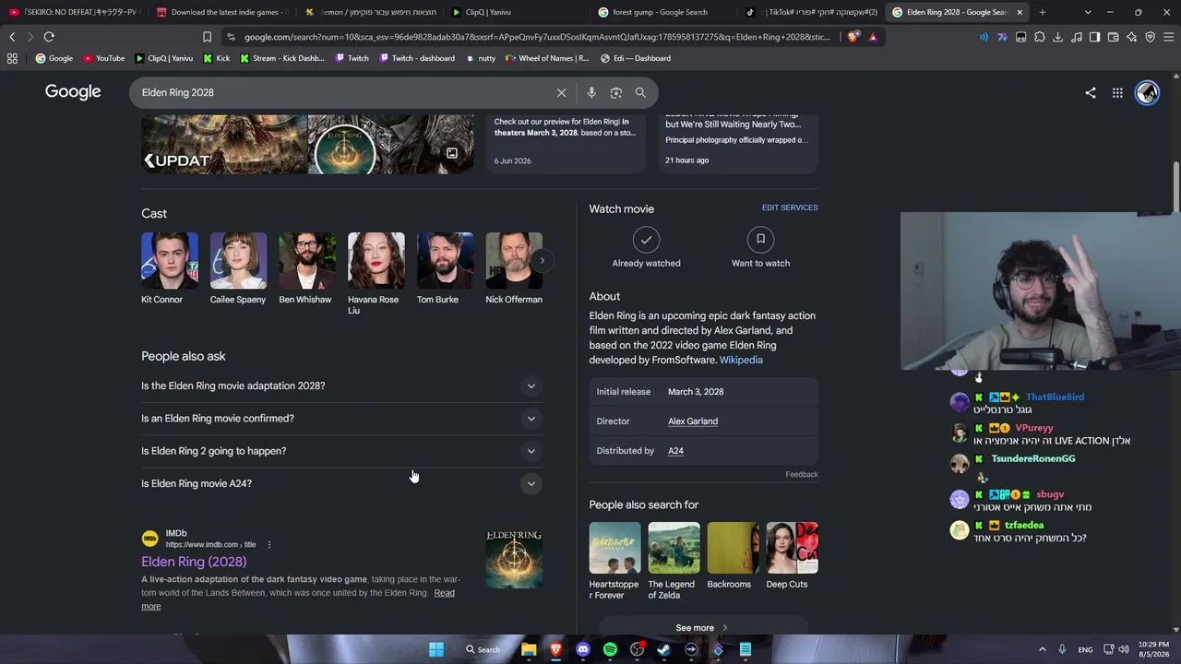Screen dimensions: 1181x664
Task: Open the YouTube bookmark
Action: coord(103,58)
